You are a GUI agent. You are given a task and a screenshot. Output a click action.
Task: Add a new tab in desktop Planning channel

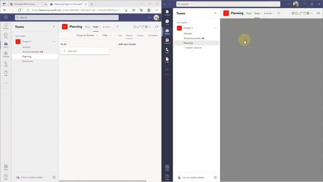click(x=279, y=13)
